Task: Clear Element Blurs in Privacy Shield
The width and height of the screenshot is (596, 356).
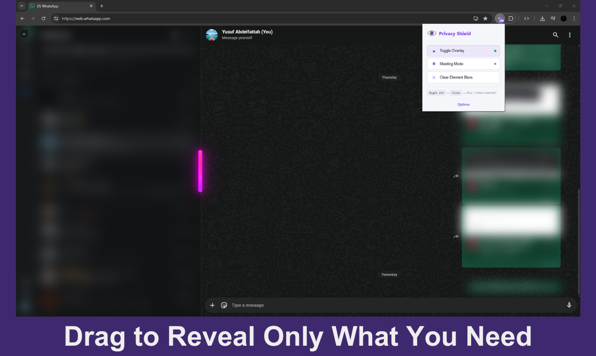Action: (x=464, y=77)
